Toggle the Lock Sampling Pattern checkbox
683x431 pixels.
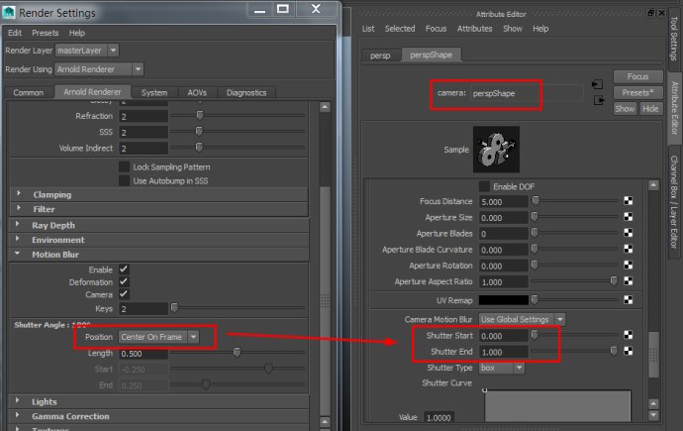tap(124, 166)
